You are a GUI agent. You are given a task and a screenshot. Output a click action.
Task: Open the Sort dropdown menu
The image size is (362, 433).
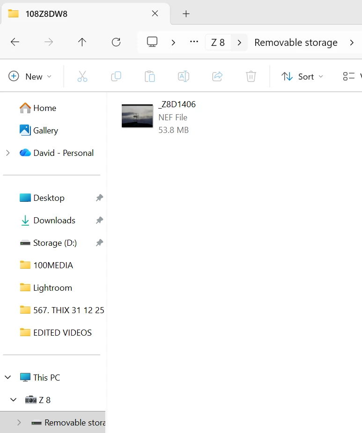(x=302, y=76)
